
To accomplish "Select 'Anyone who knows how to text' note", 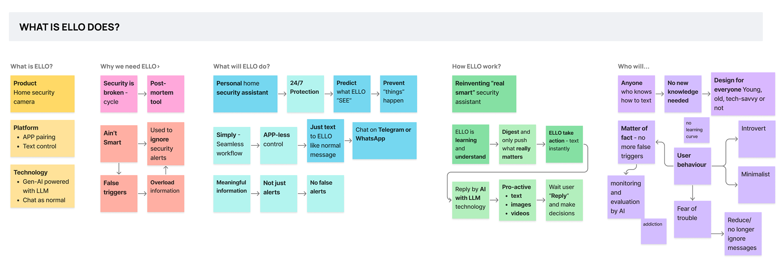I will tap(636, 94).
